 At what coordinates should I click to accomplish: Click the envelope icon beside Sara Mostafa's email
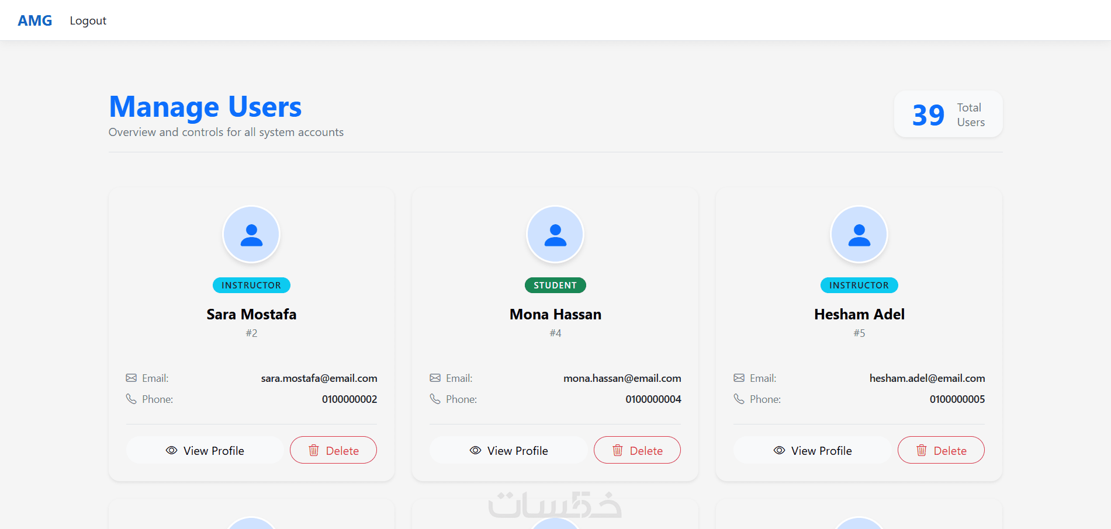pos(131,378)
